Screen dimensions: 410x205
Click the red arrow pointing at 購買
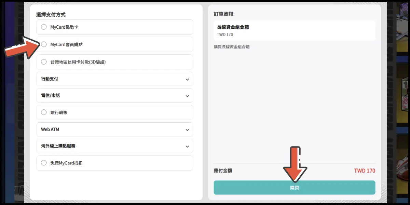295,164
